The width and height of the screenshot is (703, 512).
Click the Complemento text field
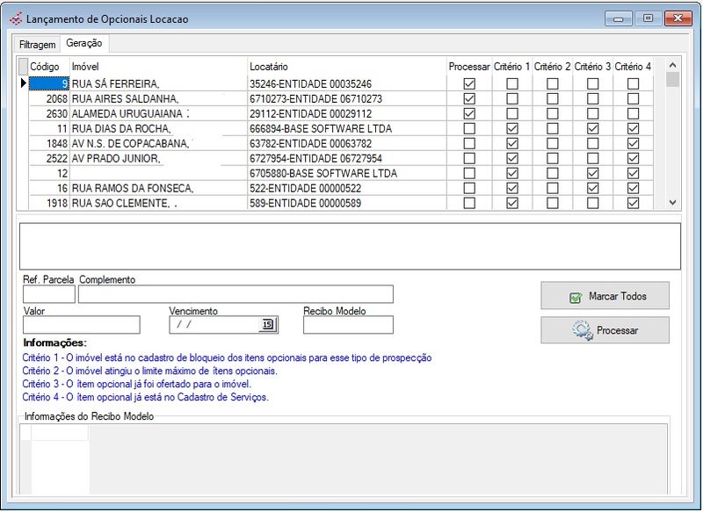coord(236,294)
